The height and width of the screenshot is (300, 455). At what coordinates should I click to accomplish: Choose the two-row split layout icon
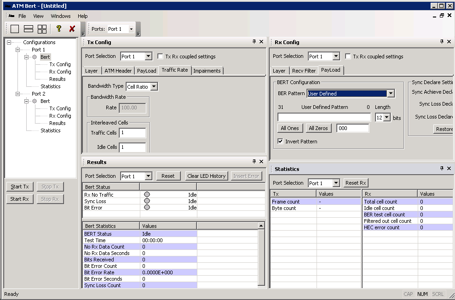tap(29, 28)
